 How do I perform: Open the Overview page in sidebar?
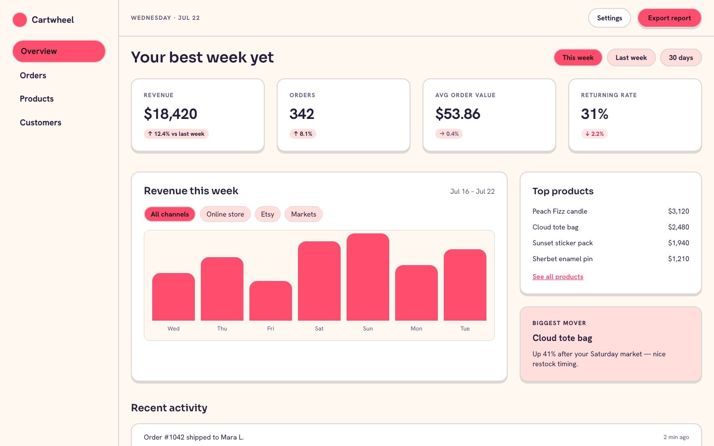(x=59, y=52)
